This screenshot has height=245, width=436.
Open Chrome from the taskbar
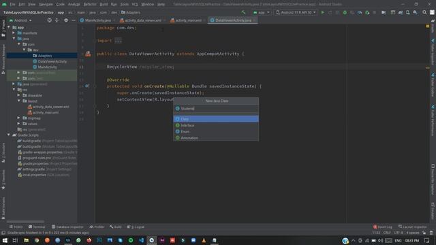coord(37,240)
